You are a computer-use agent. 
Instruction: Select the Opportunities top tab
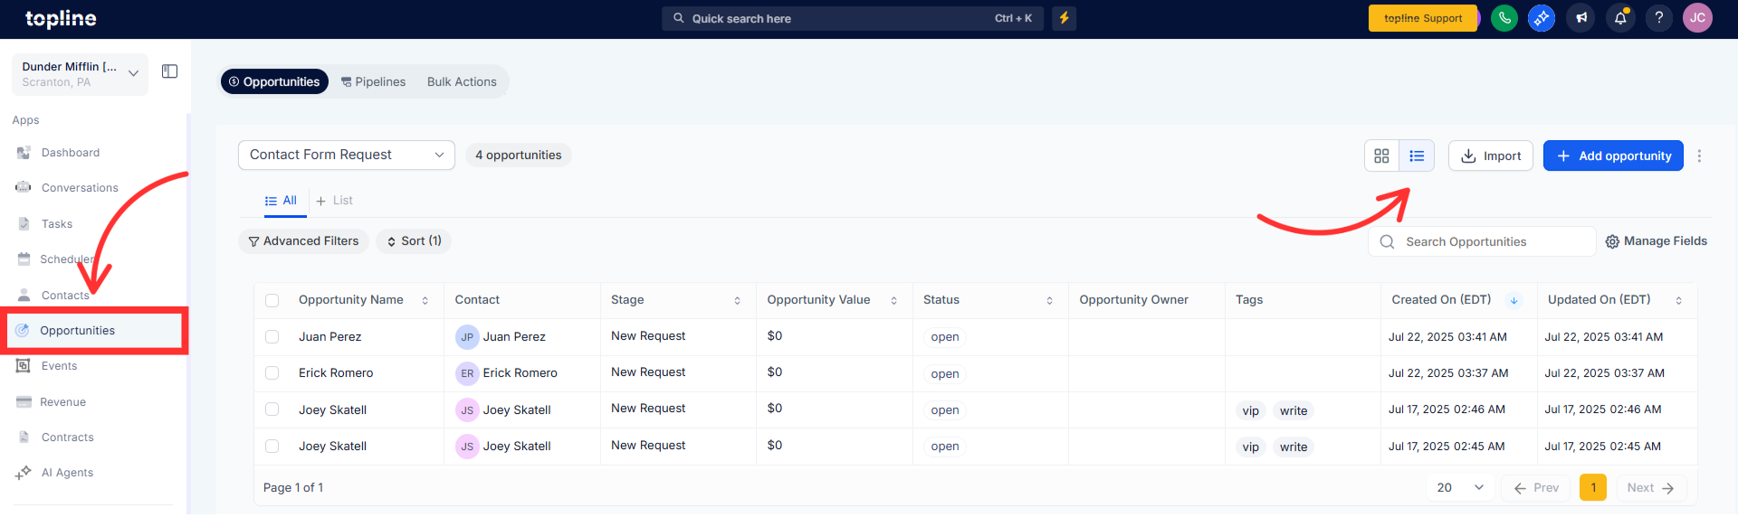(x=274, y=81)
